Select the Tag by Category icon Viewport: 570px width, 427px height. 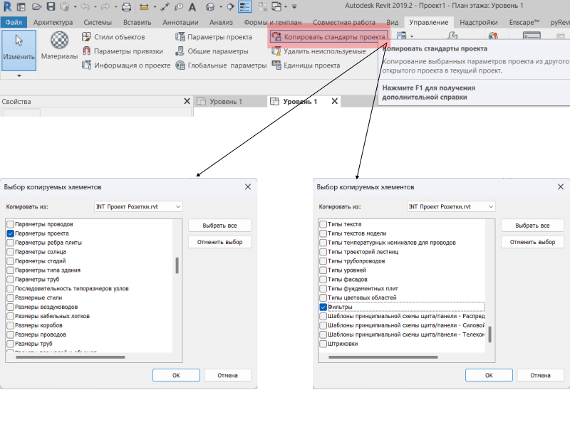point(179,6)
